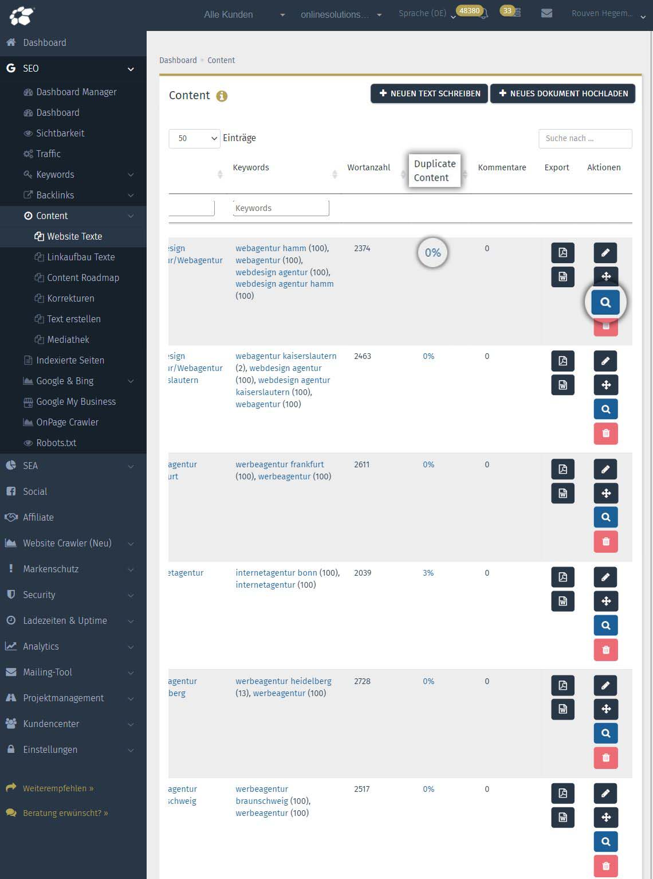The width and height of the screenshot is (653, 879).
Task: Click NEUEN TEXT SCHREIBEN button
Action: tap(429, 93)
